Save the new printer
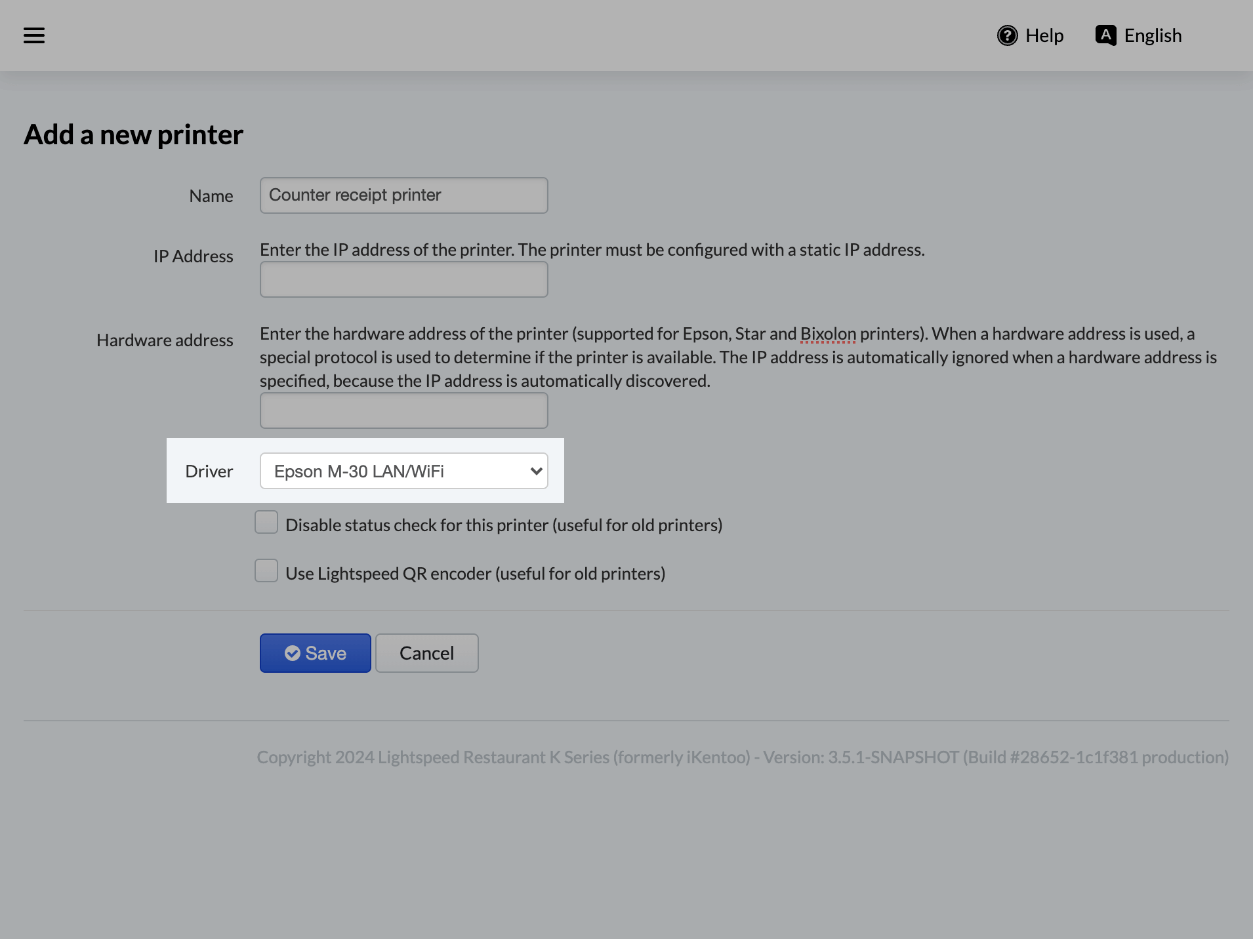The image size is (1253, 939). [316, 653]
